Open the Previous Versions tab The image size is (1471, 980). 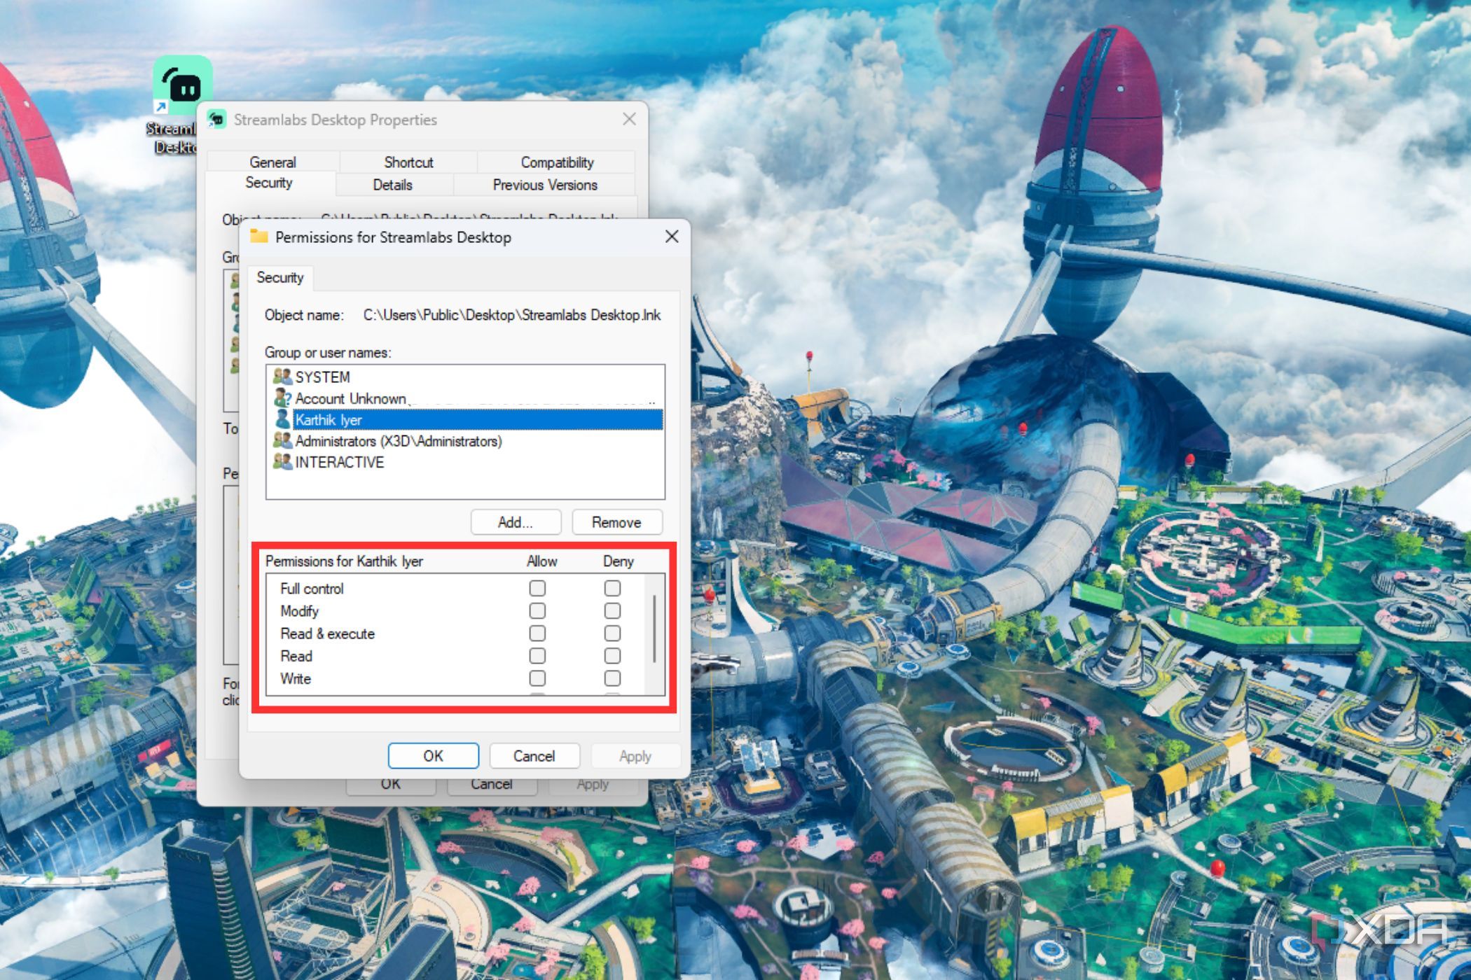point(545,185)
